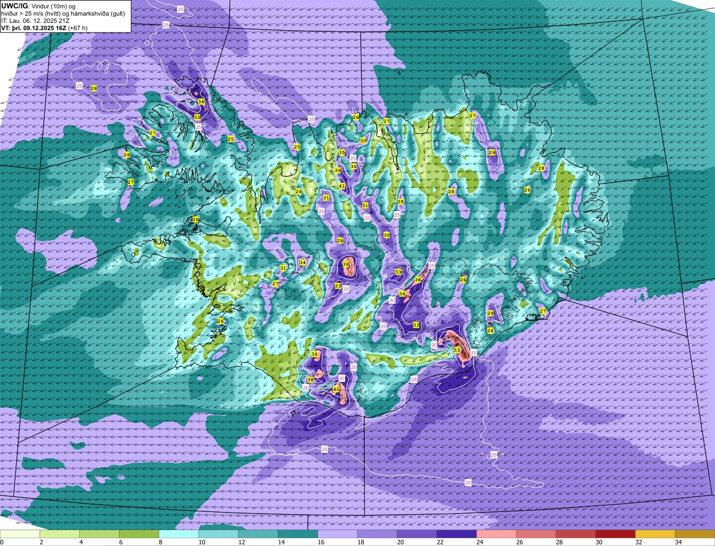Click the pale yellow 0–2 legend swatch

21,534
